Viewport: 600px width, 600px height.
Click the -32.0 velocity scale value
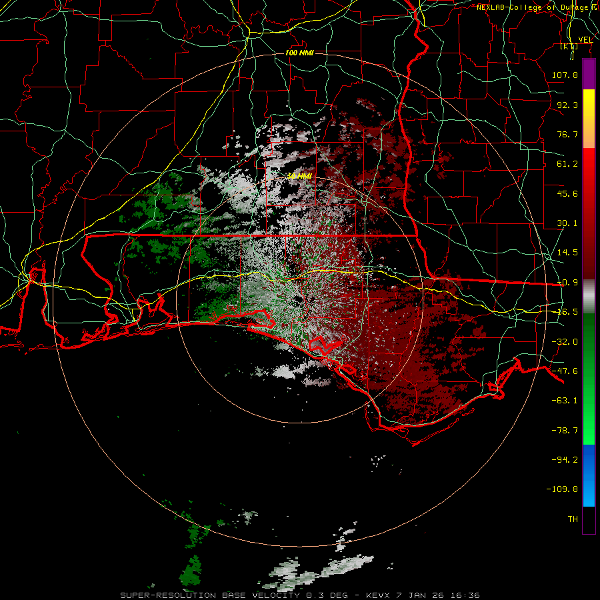pyautogui.click(x=565, y=342)
